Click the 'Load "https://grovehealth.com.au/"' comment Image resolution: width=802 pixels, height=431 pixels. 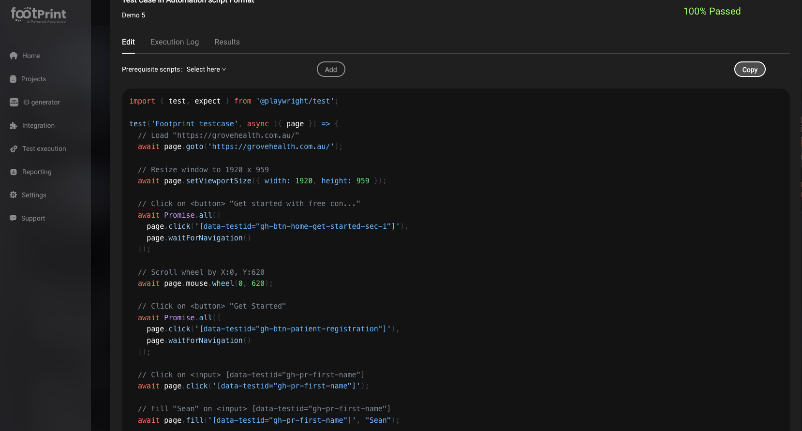[219, 135]
